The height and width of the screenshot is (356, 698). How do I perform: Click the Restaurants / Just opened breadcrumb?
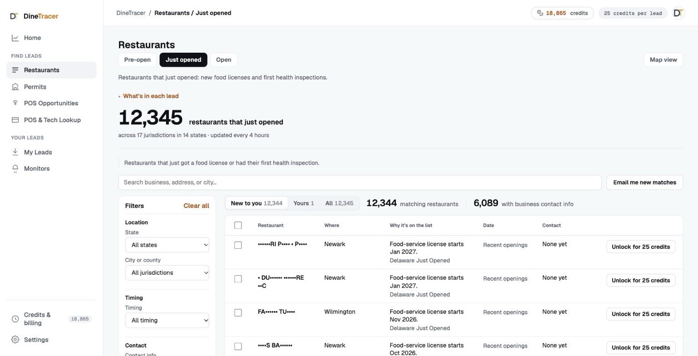coord(192,13)
